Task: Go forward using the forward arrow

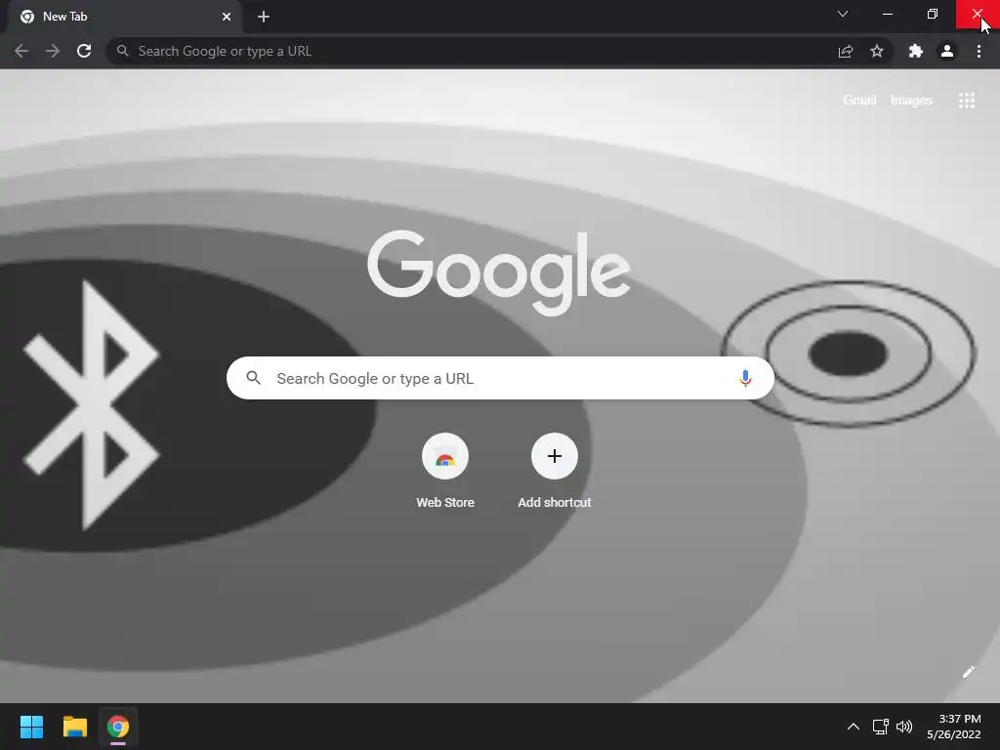Action: coord(53,51)
